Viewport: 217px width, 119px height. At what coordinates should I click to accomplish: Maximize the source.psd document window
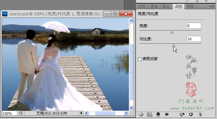115,14
